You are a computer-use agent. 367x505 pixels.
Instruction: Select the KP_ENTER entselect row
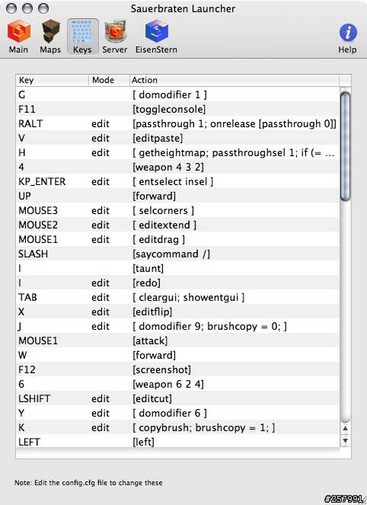(x=177, y=181)
